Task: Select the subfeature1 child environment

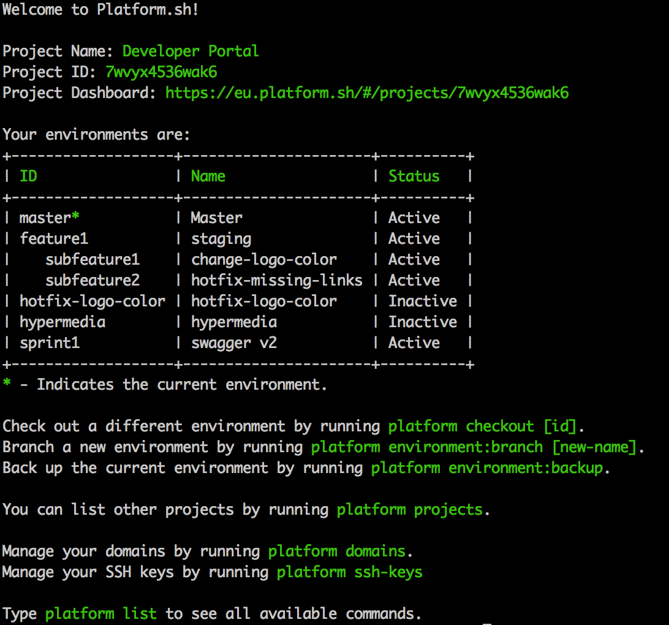Action: pos(93,260)
